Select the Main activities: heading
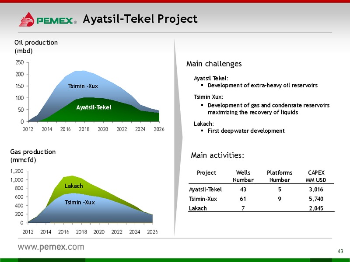This screenshot has height=262, width=350. pyautogui.click(x=217, y=155)
